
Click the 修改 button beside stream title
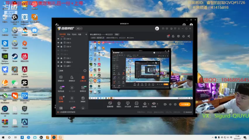(117, 35)
